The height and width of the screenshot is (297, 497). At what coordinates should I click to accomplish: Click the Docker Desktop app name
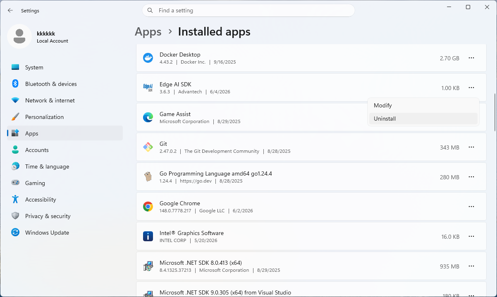(x=180, y=55)
